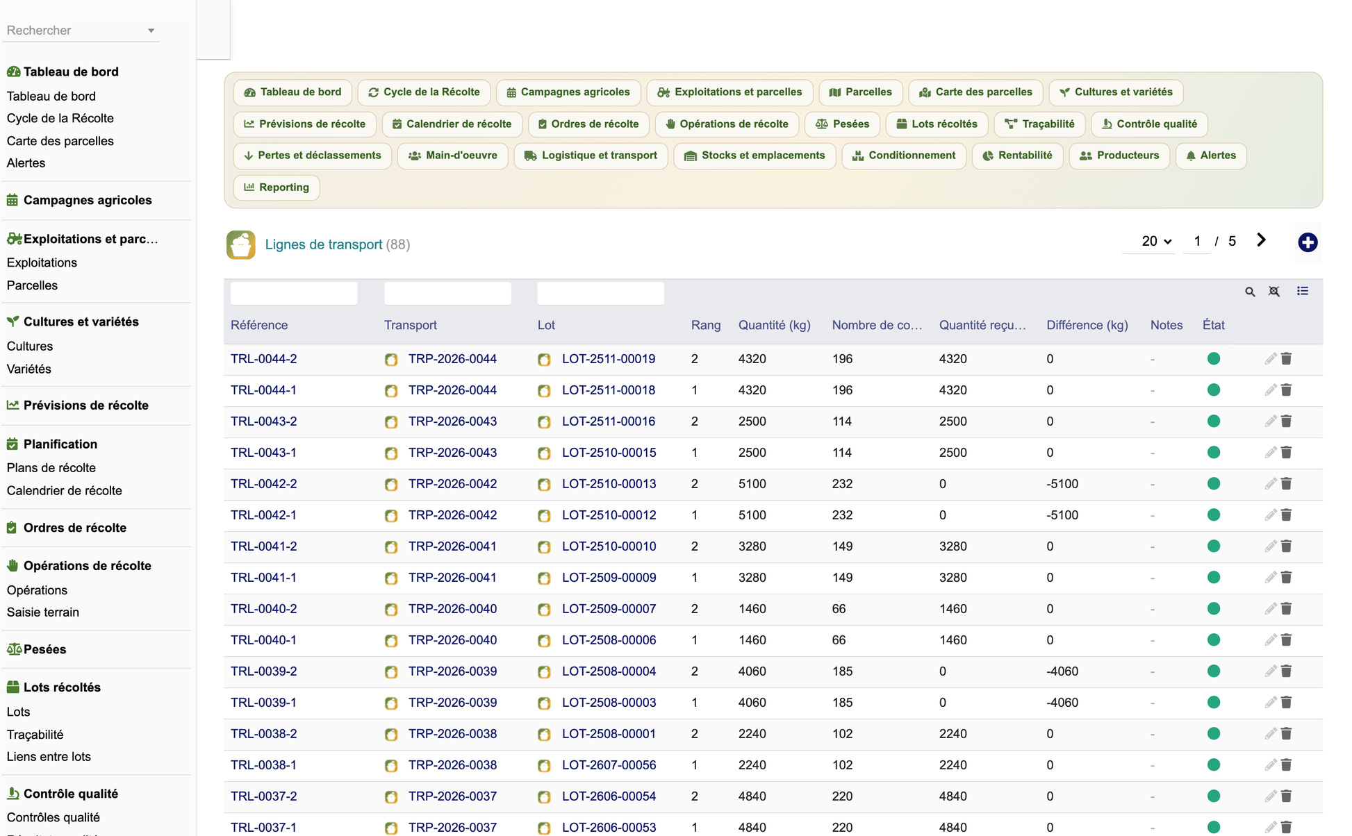Delete row TRL-0040-2 with trash icon
1352x836 pixels.
point(1287,609)
